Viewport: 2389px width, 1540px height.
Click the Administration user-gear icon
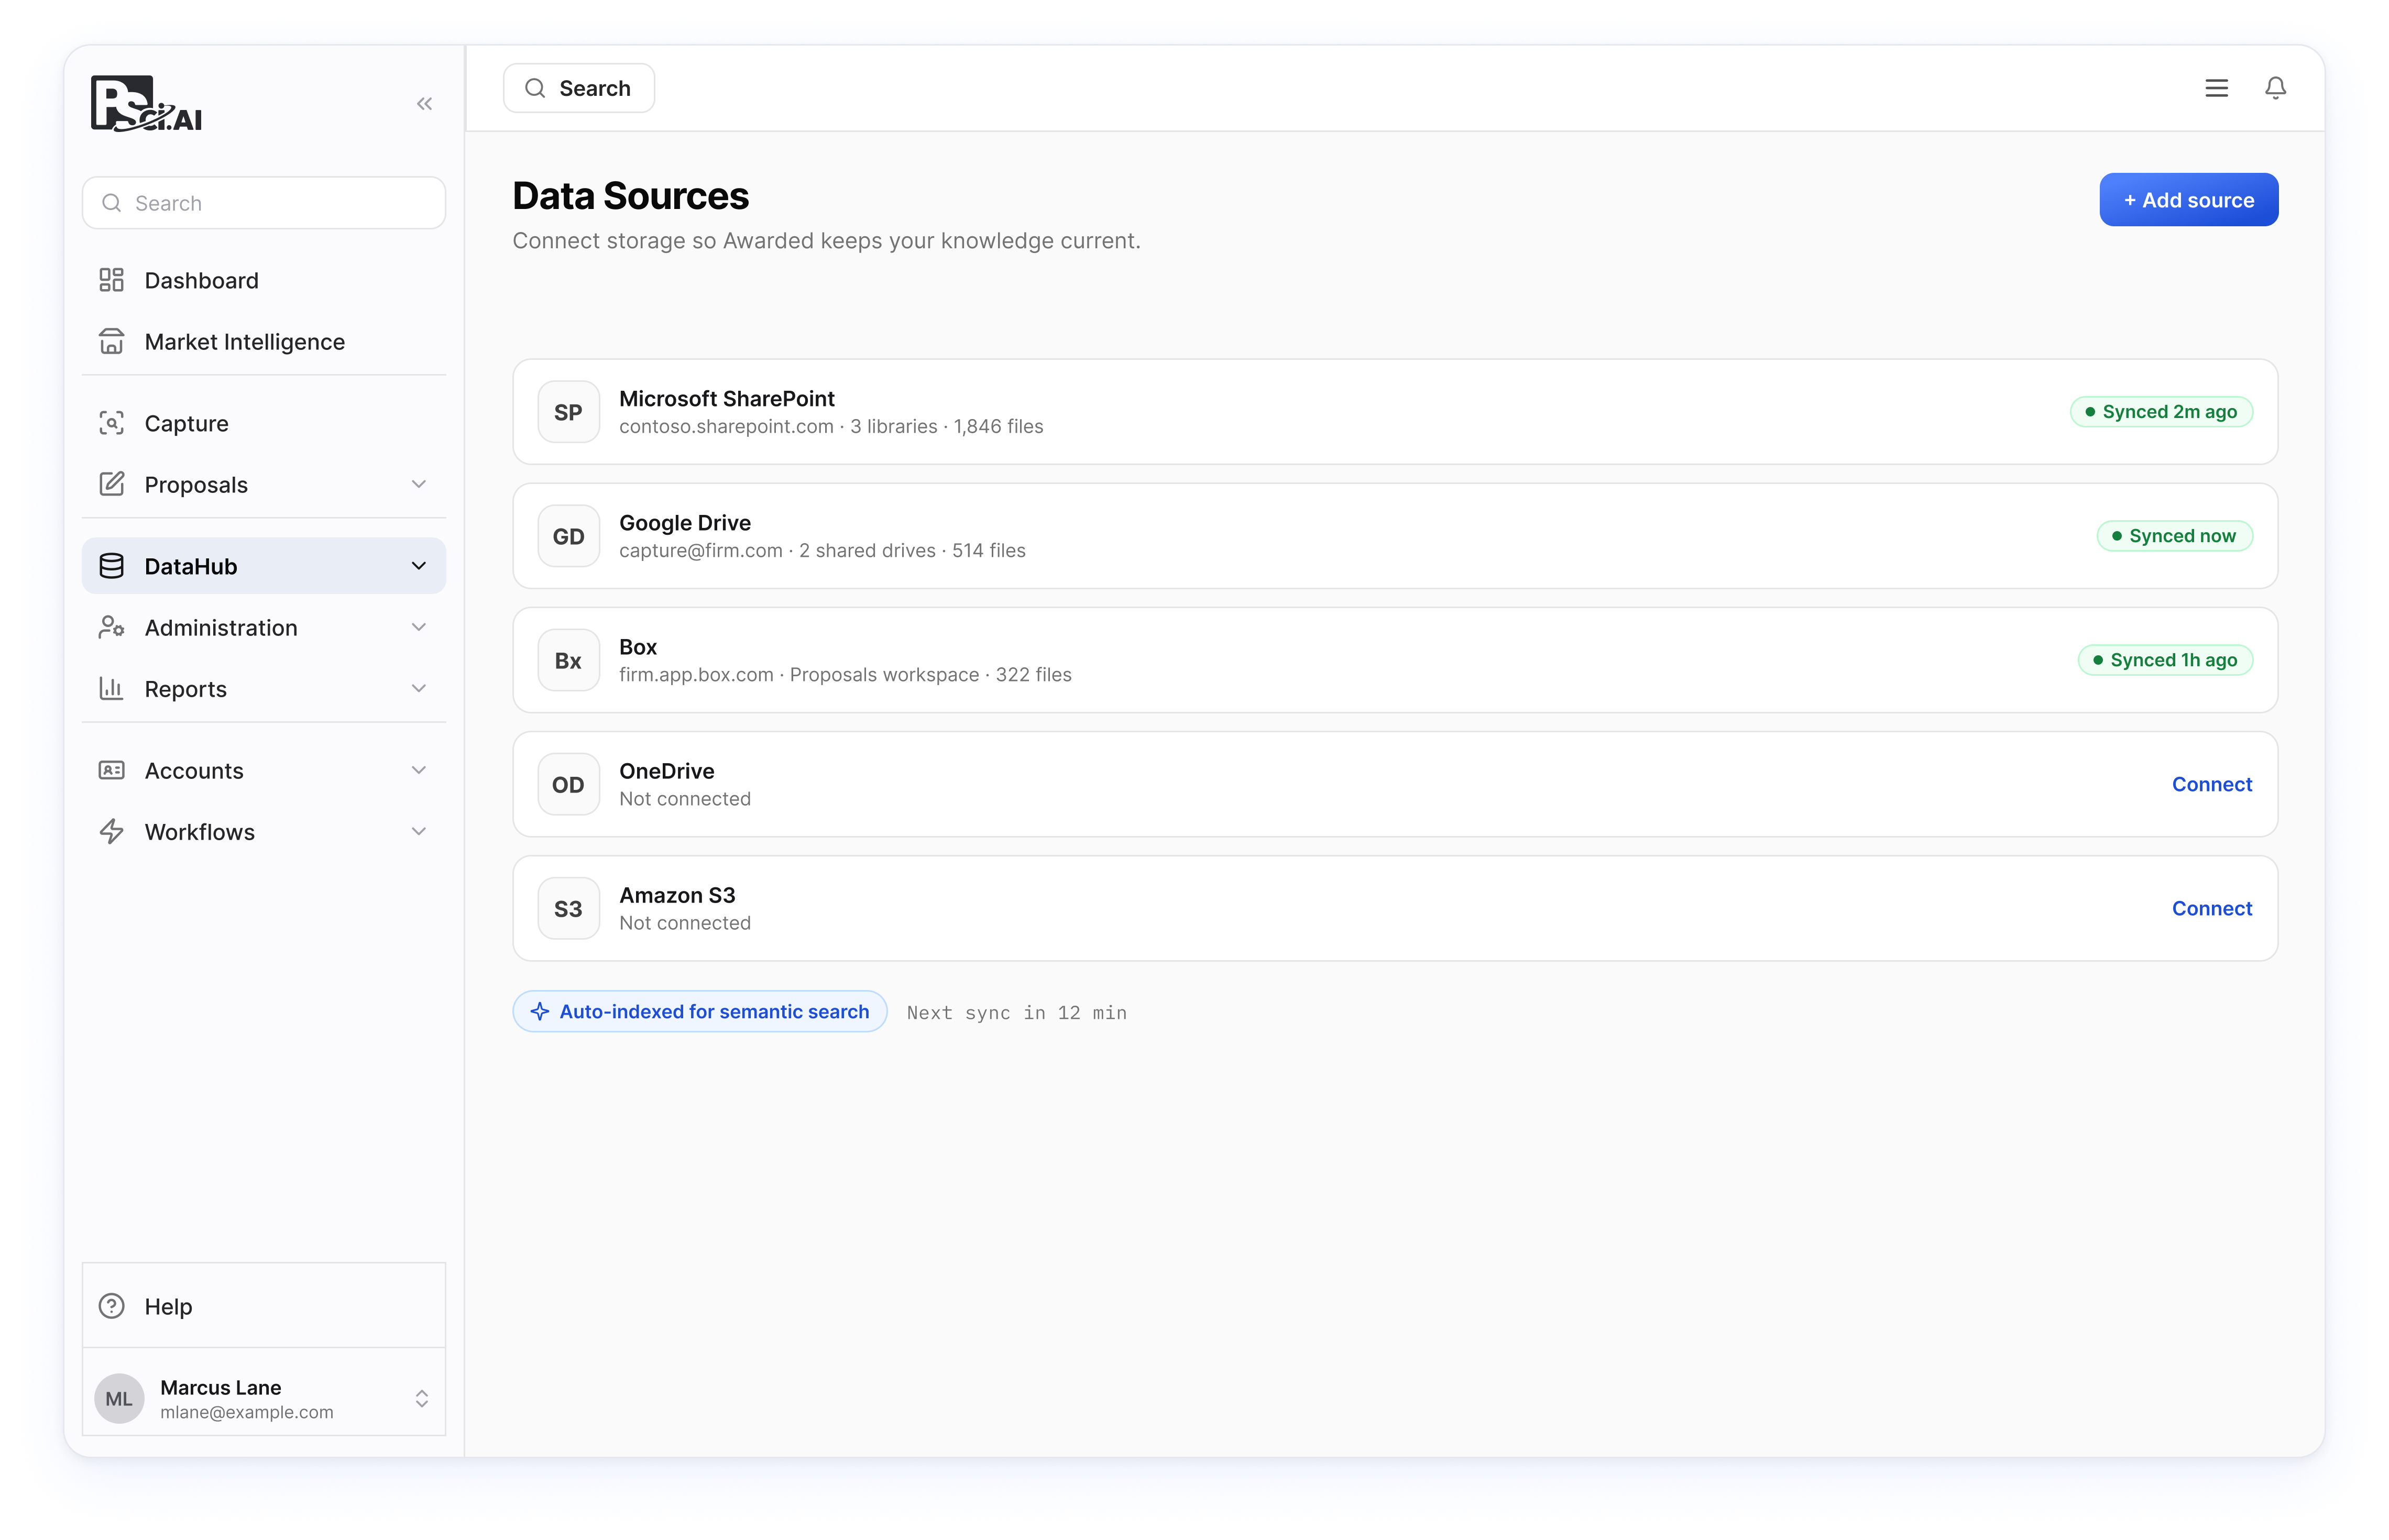(111, 628)
